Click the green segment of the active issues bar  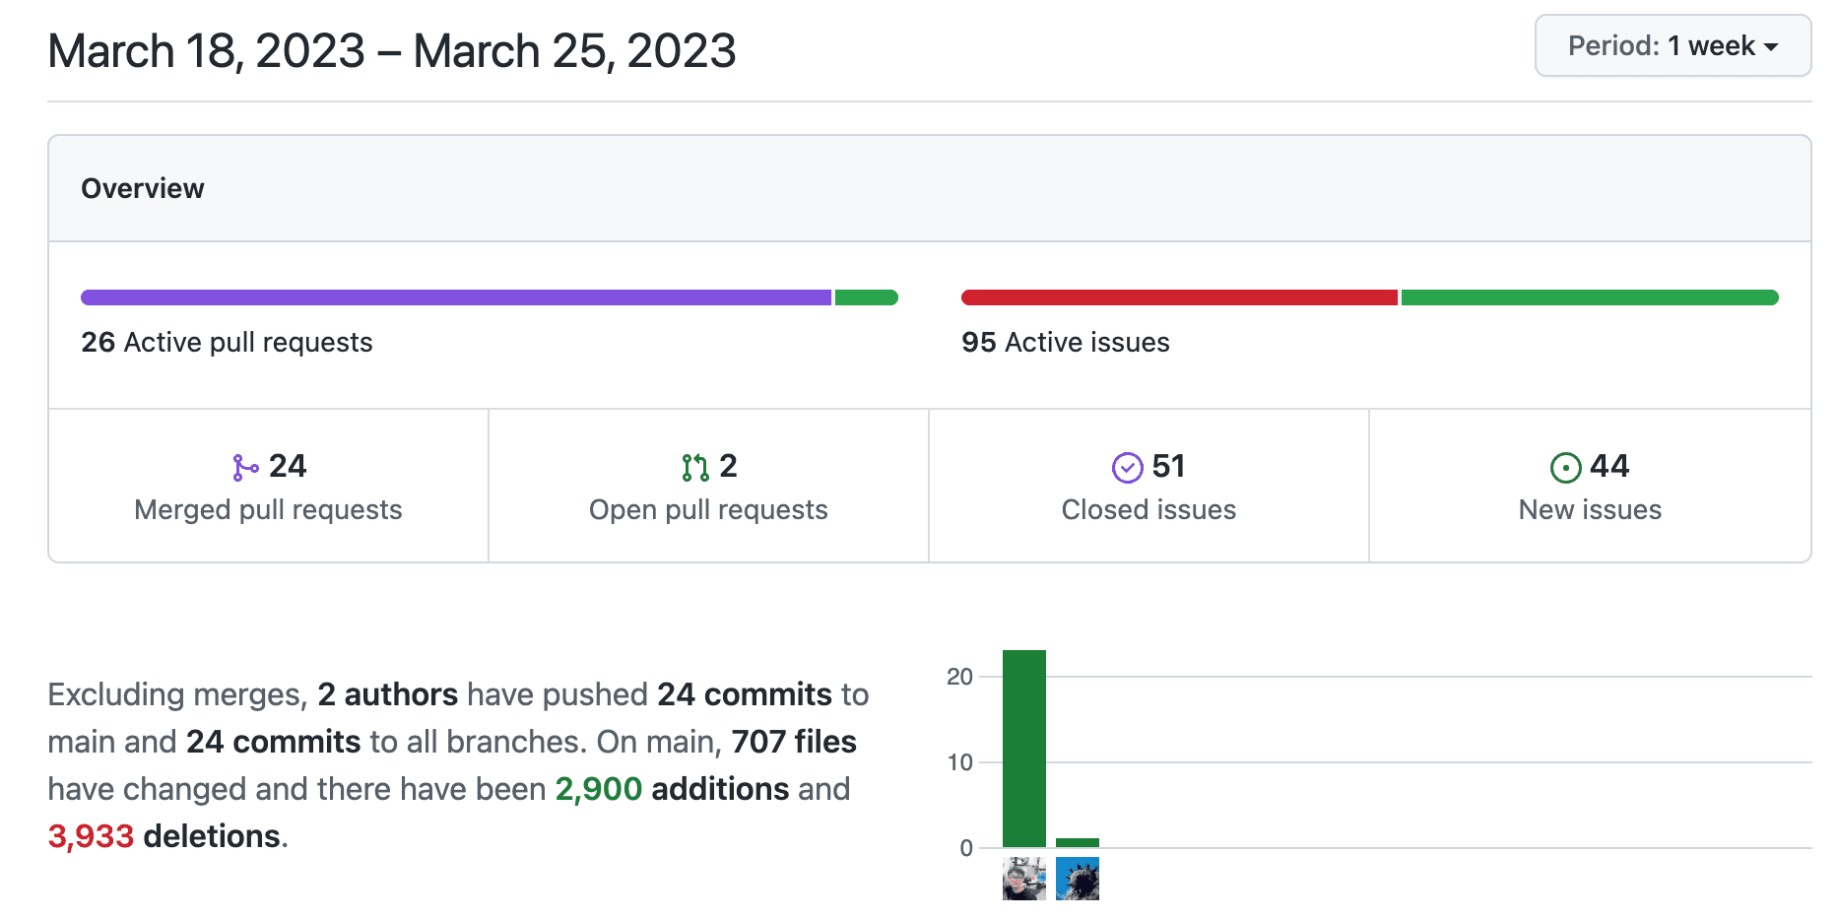[x=1589, y=297]
